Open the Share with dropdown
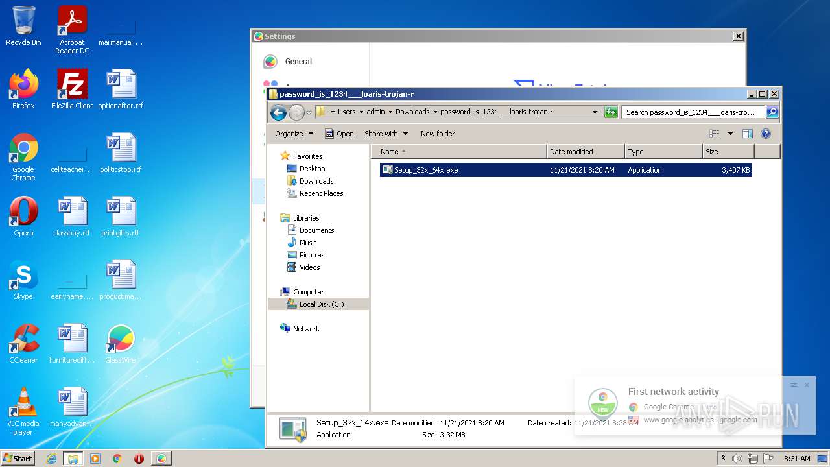Screen dimensions: 830x467 (386, 134)
